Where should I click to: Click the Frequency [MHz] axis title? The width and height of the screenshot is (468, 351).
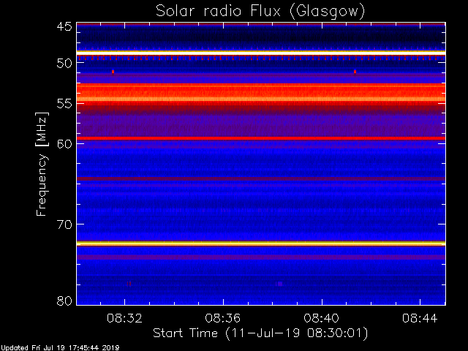pyautogui.click(x=42, y=164)
